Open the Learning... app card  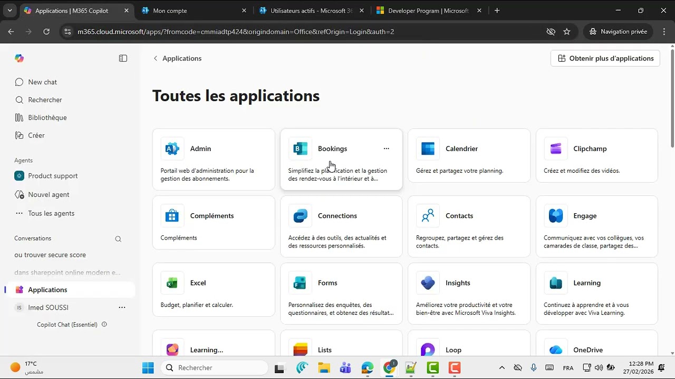[214, 344]
